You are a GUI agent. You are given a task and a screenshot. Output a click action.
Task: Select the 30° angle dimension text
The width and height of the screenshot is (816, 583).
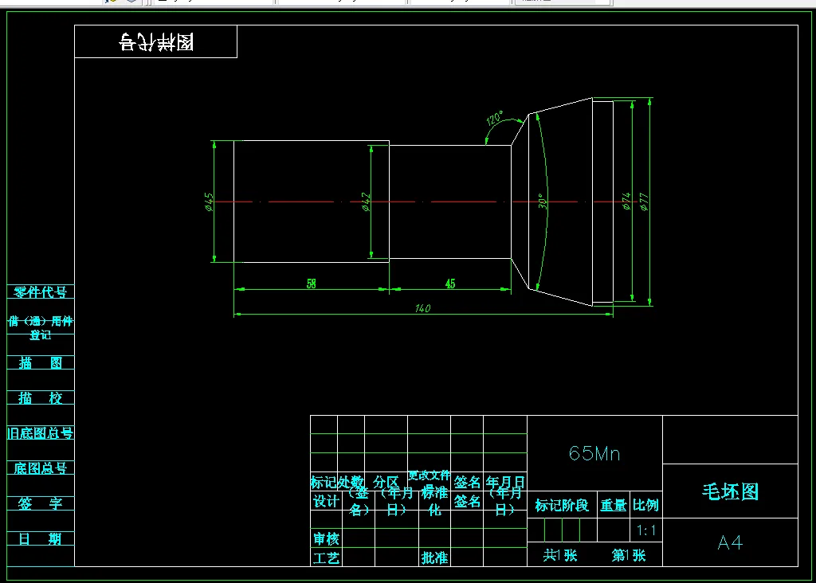click(x=542, y=202)
